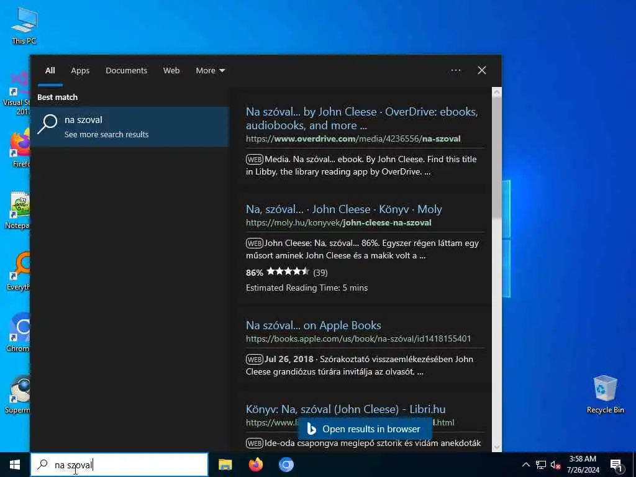The width and height of the screenshot is (636, 477).
Task: Click the results scrollbar up arrow
Action: [496, 93]
